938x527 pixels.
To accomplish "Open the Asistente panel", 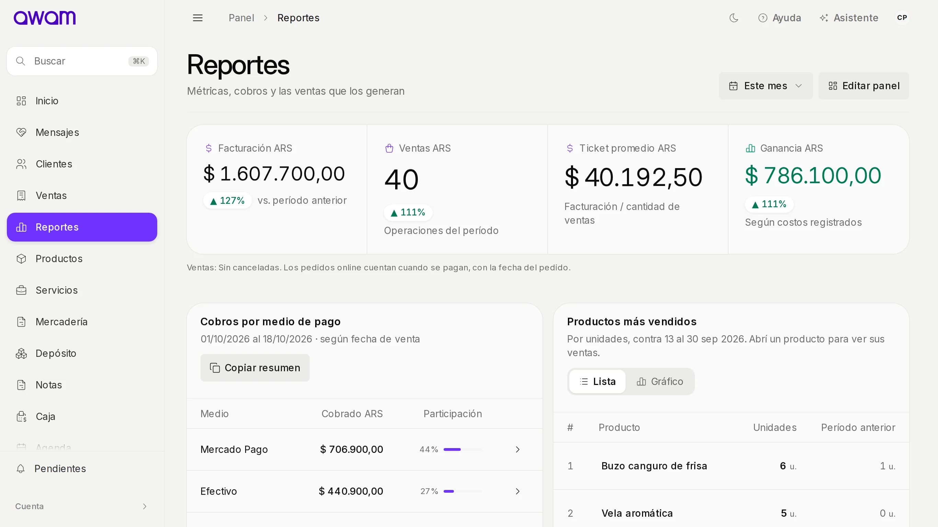I will (x=849, y=18).
